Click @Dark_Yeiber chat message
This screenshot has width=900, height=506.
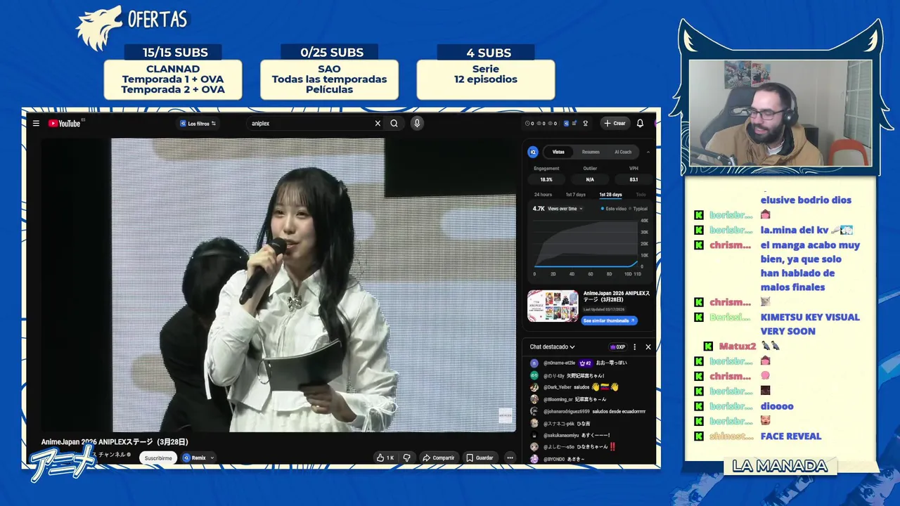pyautogui.click(x=575, y=387)
